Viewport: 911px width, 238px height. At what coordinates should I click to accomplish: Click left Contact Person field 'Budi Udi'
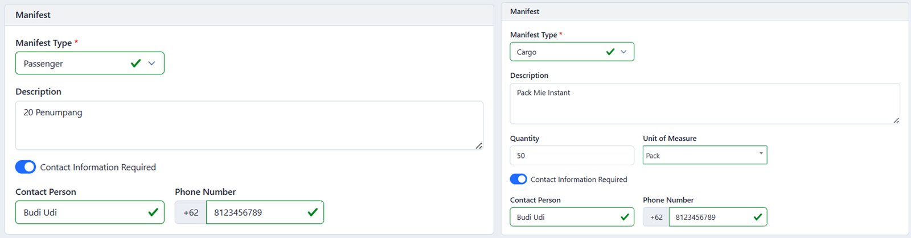pyautogui.click(x=80, y=212)
